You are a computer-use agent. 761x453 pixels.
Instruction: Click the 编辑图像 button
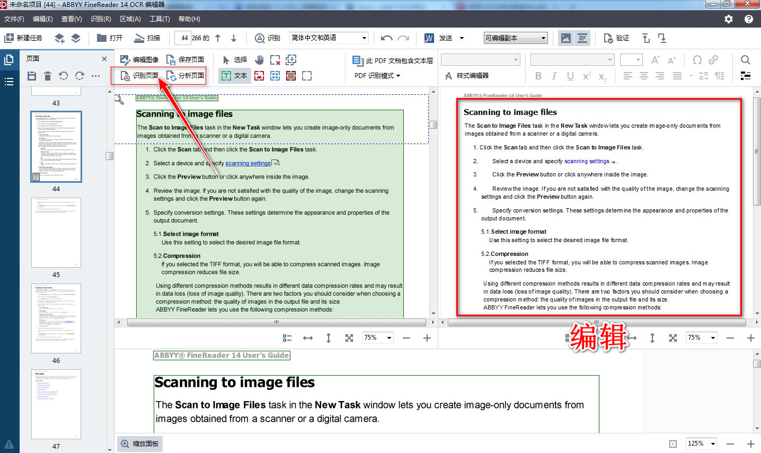tap(139, 59)
